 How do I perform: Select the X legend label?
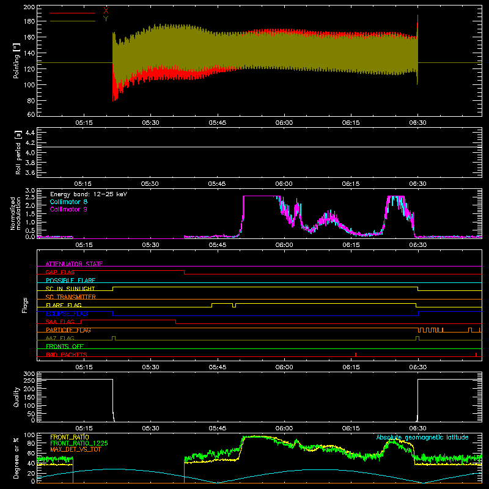tap(106, 10)
